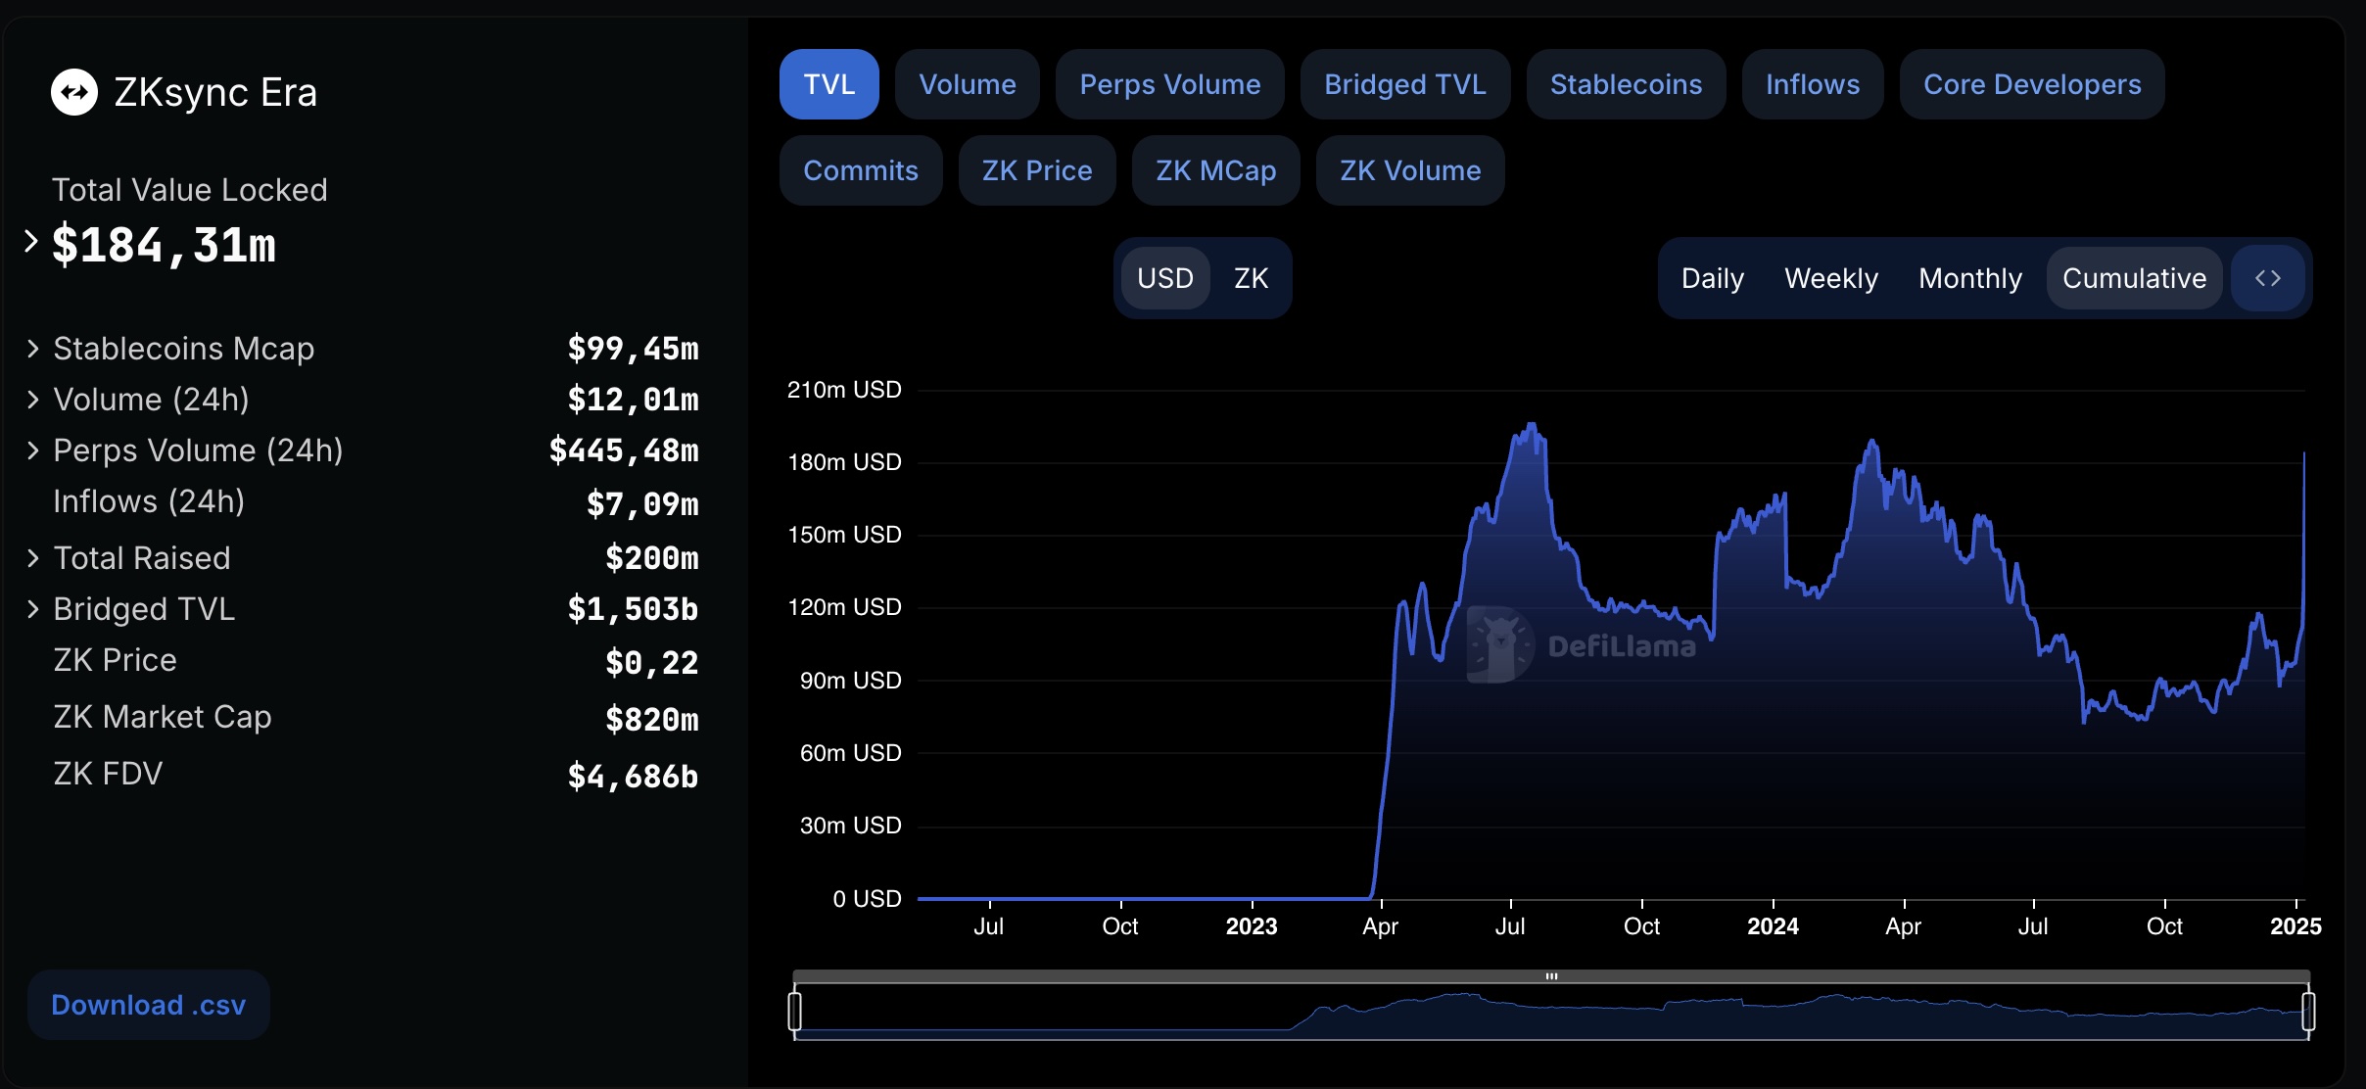Show the Bridged TVL chart
The width and height of the screenshot is (2366, 1089).
click(x=1405, y=84)
